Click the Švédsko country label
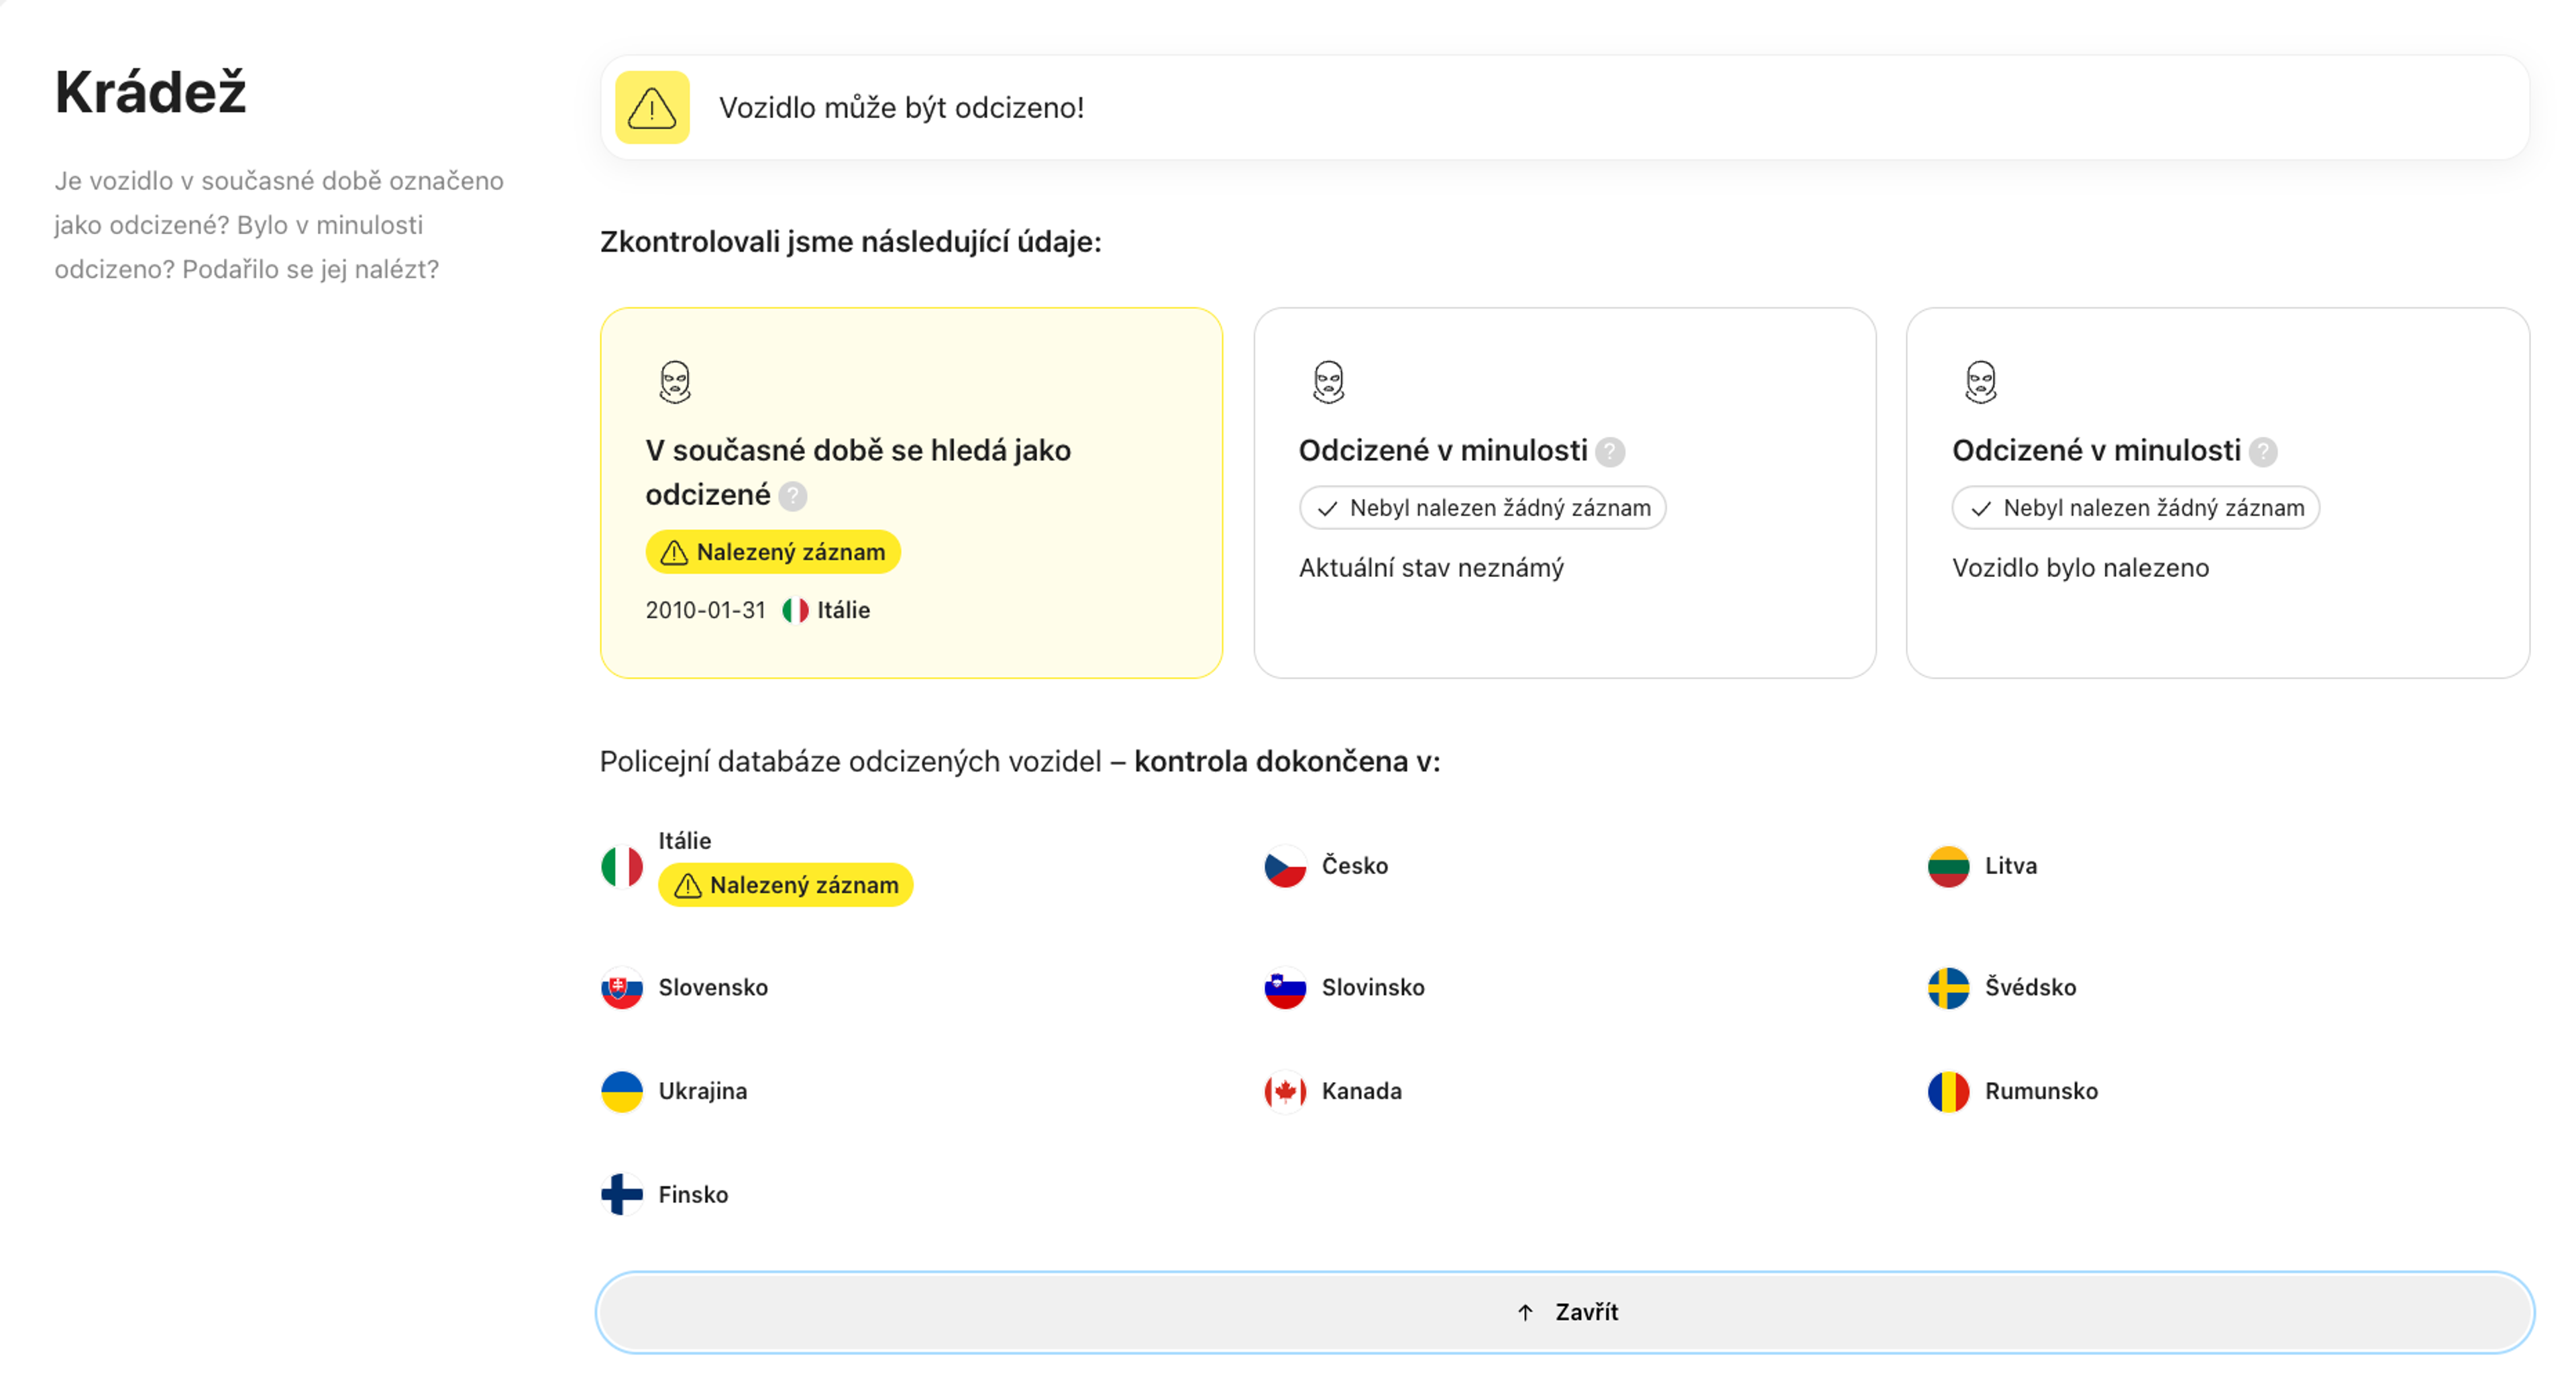 [2030, 988]
